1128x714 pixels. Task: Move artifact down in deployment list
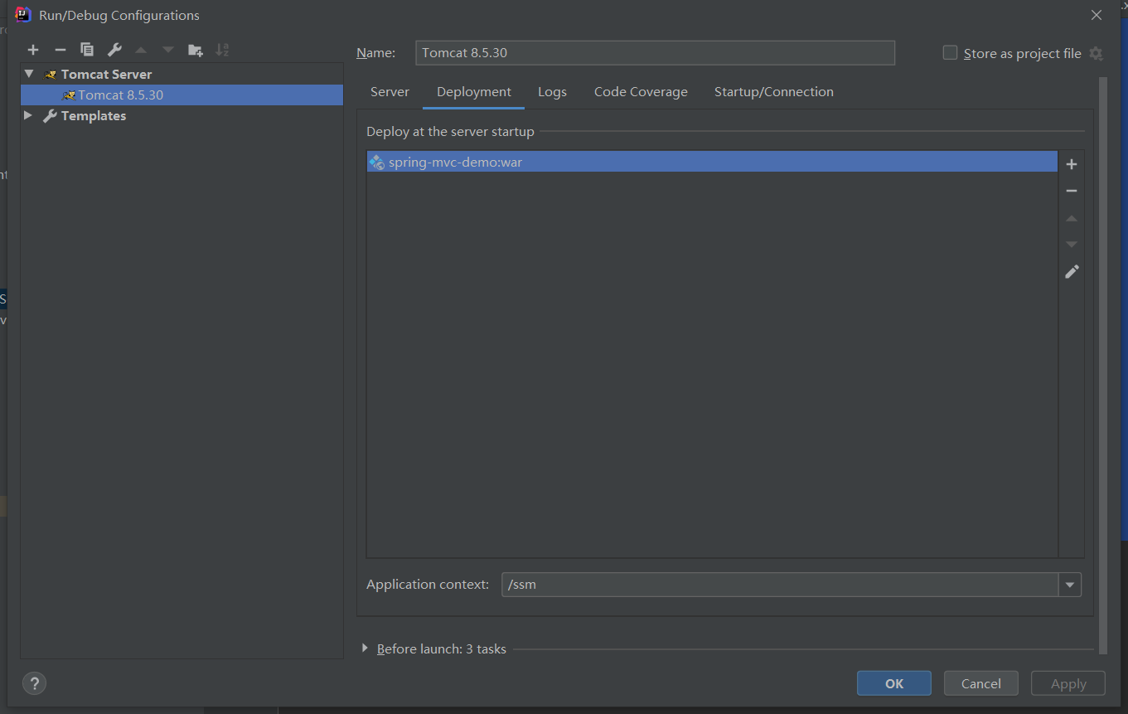point(1072,245)
